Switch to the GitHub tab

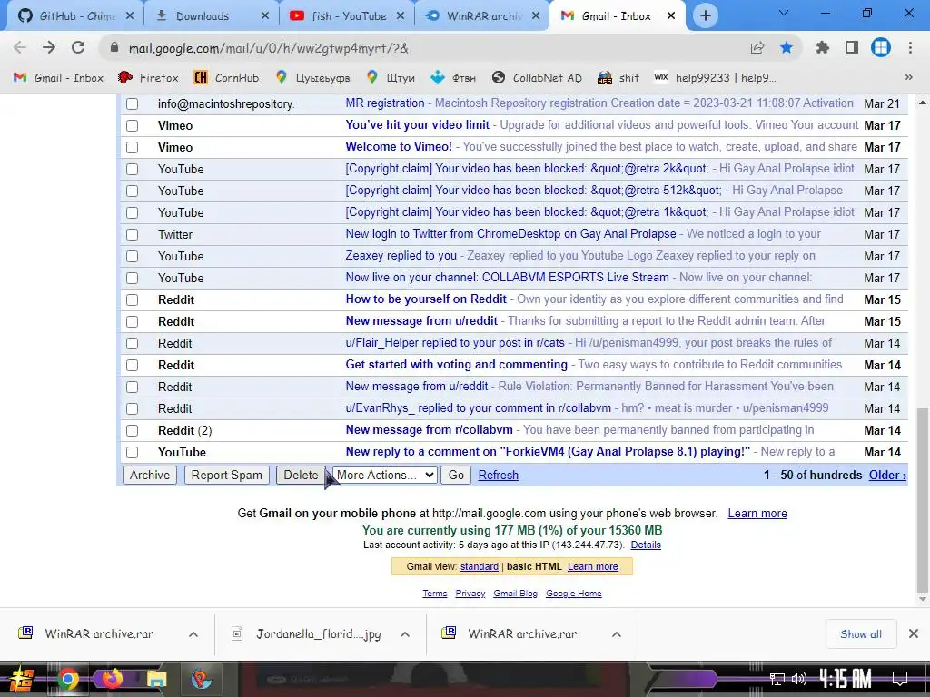pos(66,16)
